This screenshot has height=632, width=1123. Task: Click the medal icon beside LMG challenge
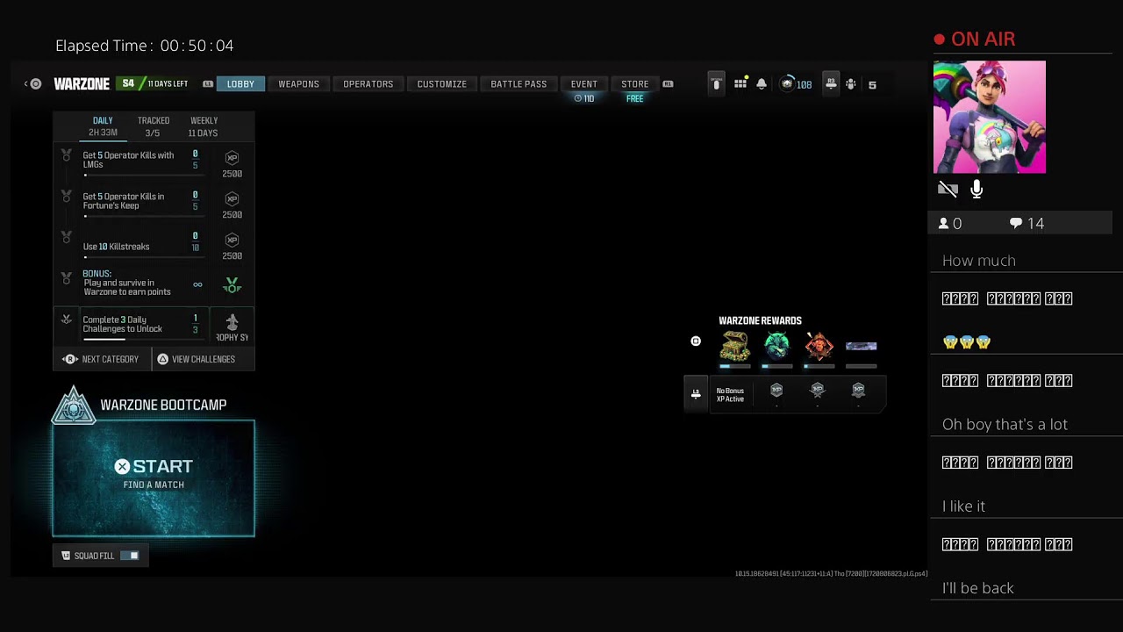tap(66, 155)
